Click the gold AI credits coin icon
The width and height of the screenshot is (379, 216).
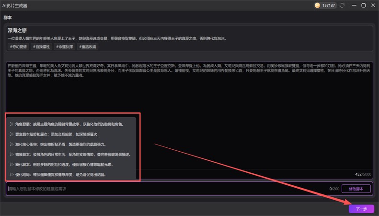[x=317, y=5]
